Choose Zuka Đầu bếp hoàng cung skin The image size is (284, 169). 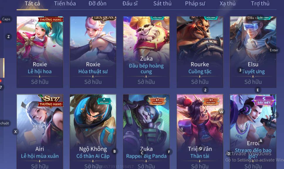(146, 52)
